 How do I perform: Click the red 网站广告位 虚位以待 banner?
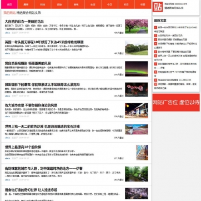pos(176,102)
